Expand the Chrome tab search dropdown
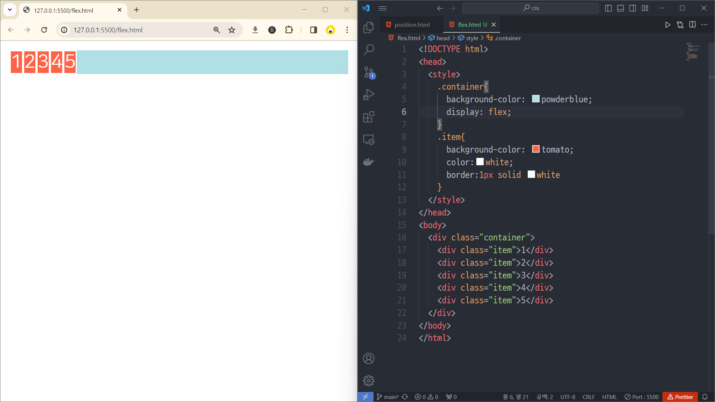 (10, 10)
